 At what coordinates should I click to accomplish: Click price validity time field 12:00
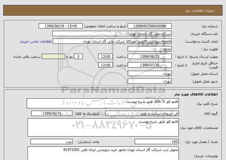106,65
